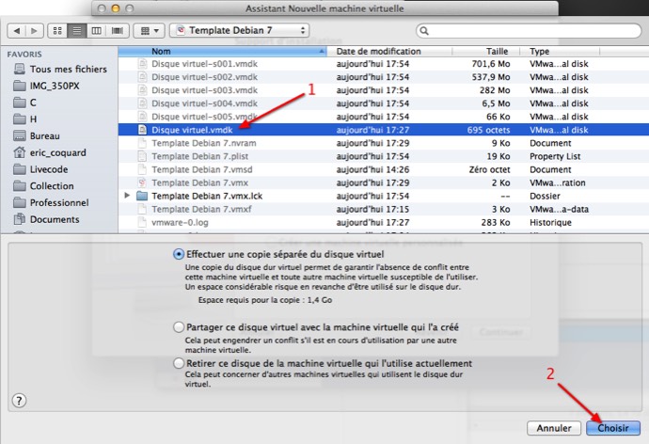This screenshot has width=649, height=444.
Task: Select 'Retirer ce disque' radio option
Action: (179, 363)
